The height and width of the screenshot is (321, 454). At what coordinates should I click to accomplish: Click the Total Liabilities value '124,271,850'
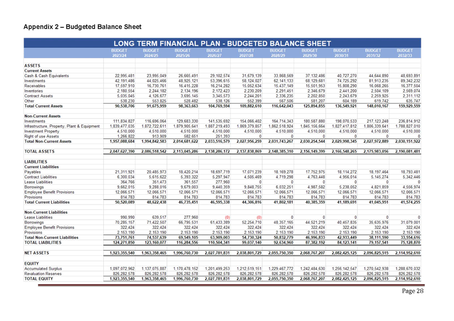point(124,243)
